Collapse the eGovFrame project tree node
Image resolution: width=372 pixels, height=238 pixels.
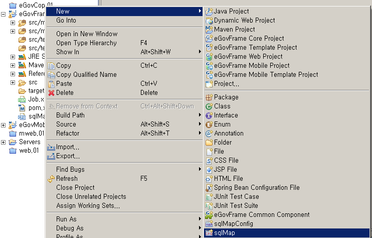(4, 14)
